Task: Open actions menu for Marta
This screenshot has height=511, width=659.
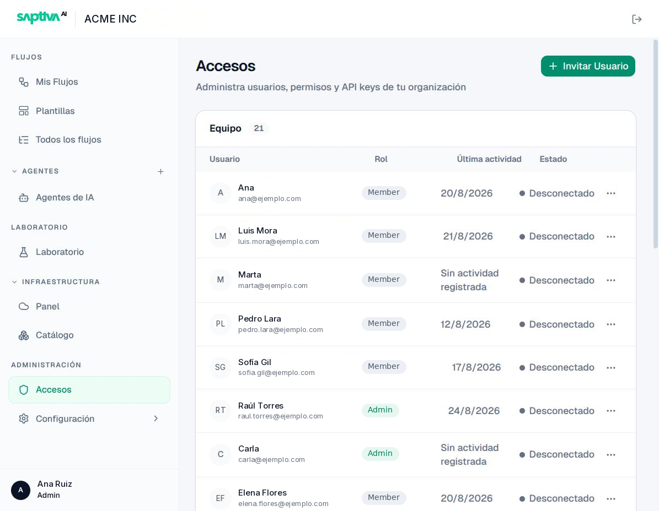Action: pos(610,280)
